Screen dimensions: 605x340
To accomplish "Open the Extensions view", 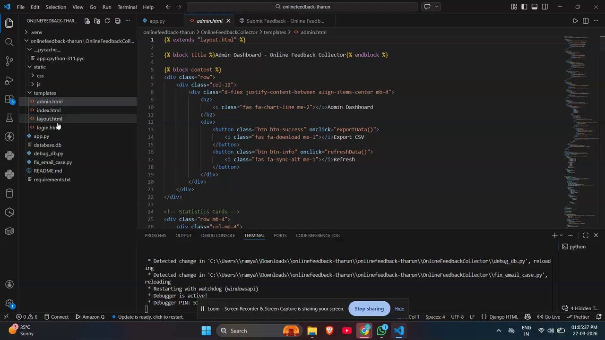I will coord(9,99).
